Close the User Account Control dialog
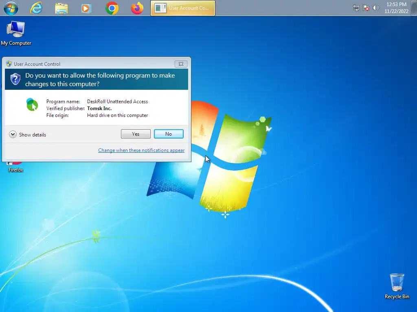The image size is (417, 312). tap(181, 64)
